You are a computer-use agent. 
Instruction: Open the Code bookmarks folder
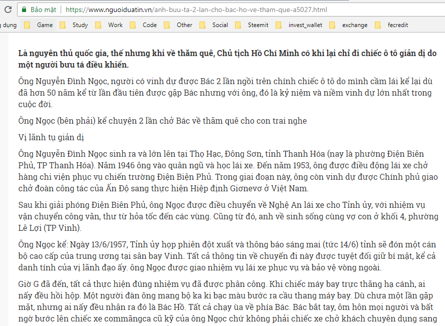[x=143, y=25]
